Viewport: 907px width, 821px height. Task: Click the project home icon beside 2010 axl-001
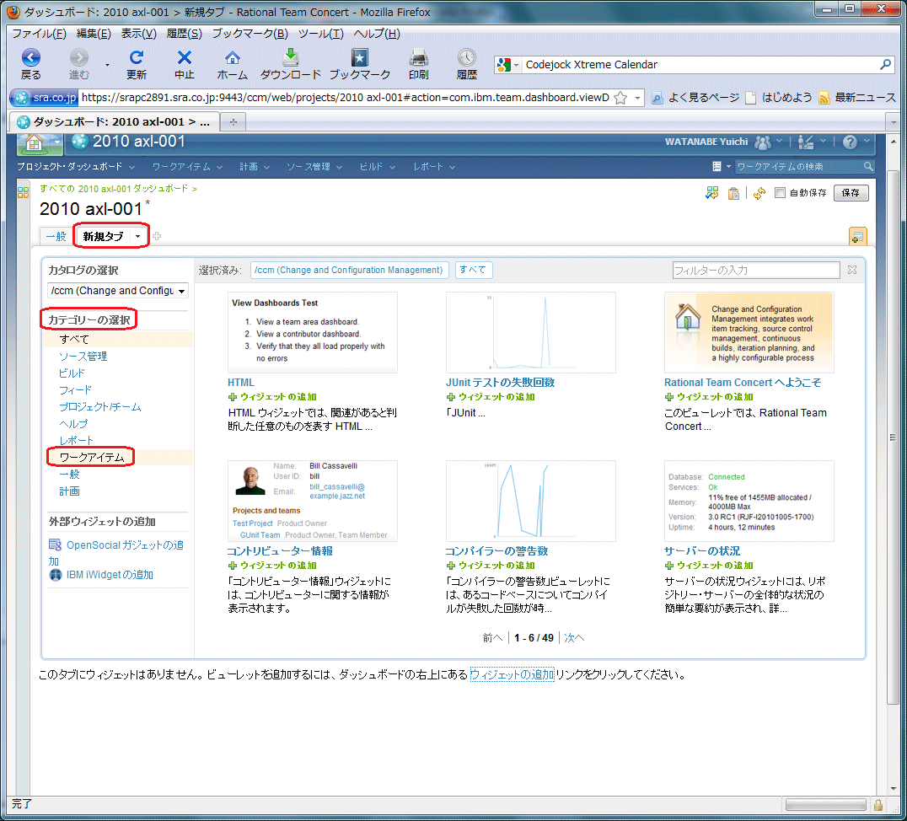(x=35, y=142)
